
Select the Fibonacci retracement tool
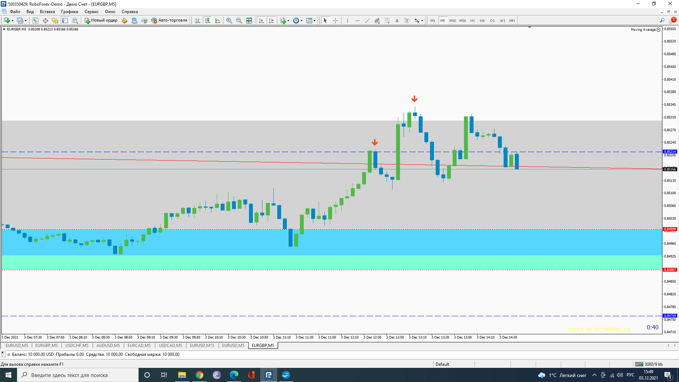pyautogui.click(x=387, y=21)
